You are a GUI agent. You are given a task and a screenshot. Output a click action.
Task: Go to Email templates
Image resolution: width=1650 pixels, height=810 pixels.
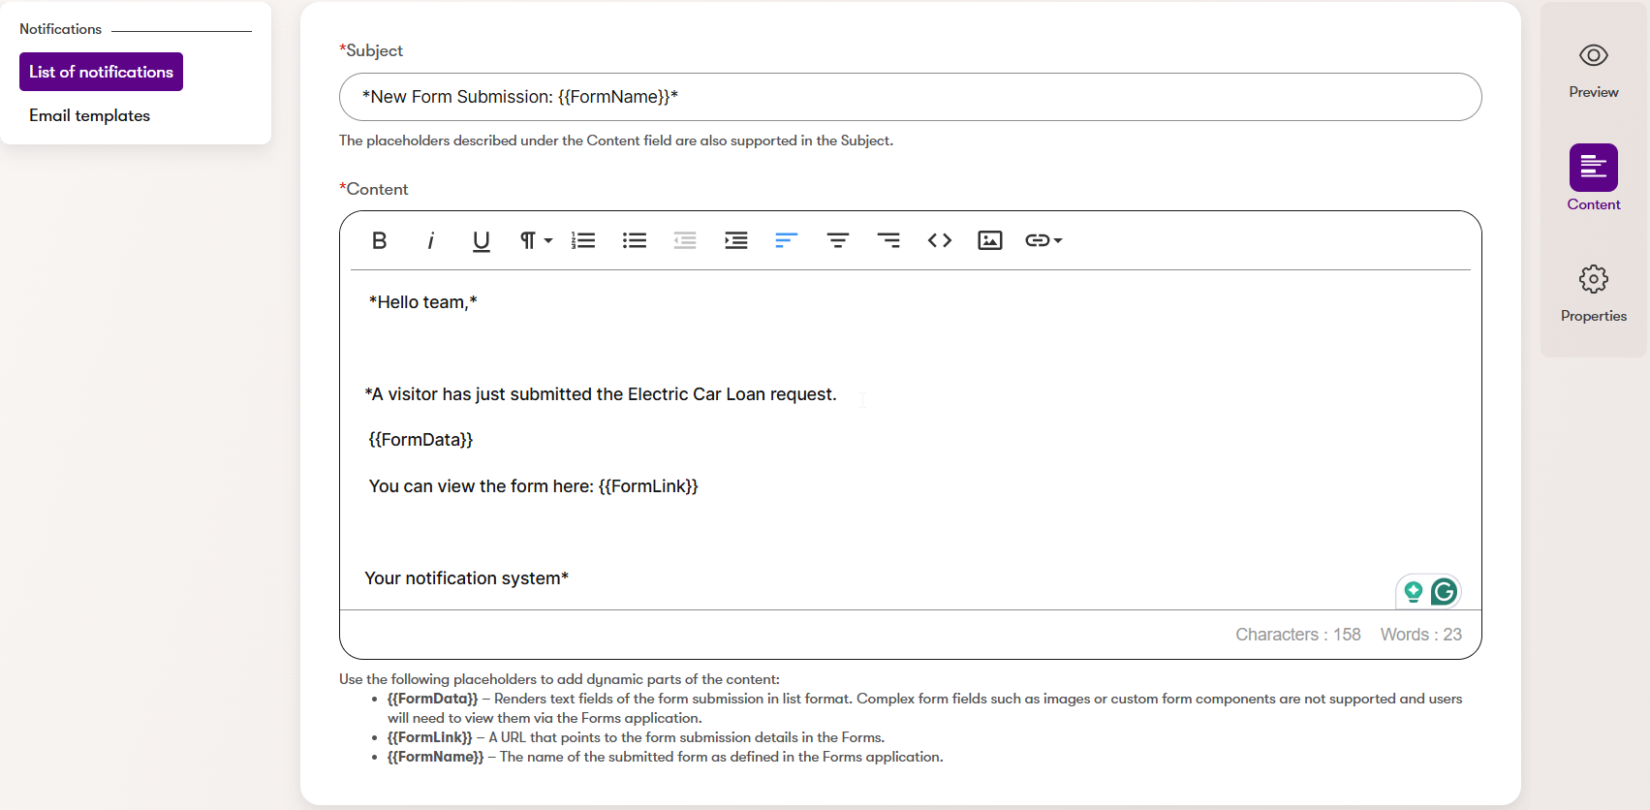pos(89,115)
